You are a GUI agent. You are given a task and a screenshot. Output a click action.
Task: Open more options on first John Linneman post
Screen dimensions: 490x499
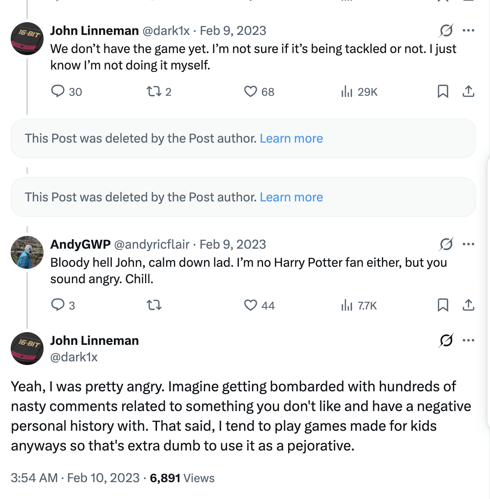coord(468,30)
